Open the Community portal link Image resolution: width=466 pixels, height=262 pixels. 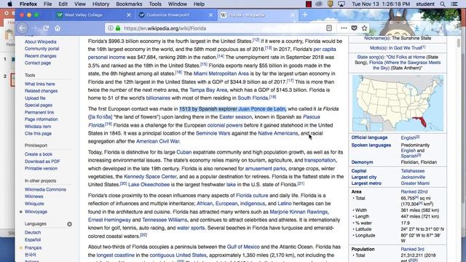pyautogui.click(x=42, y=49)
